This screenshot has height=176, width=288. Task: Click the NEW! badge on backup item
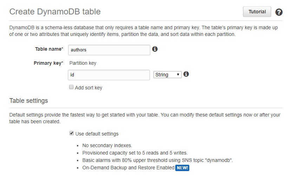(x=182, y=168)
